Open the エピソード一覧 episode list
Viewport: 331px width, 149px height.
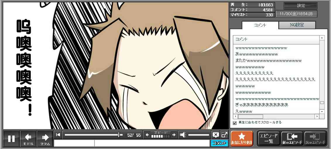point(268,138)
